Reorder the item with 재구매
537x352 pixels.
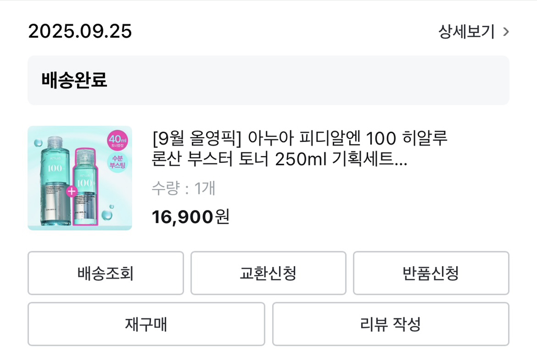[x=146, y=324]
